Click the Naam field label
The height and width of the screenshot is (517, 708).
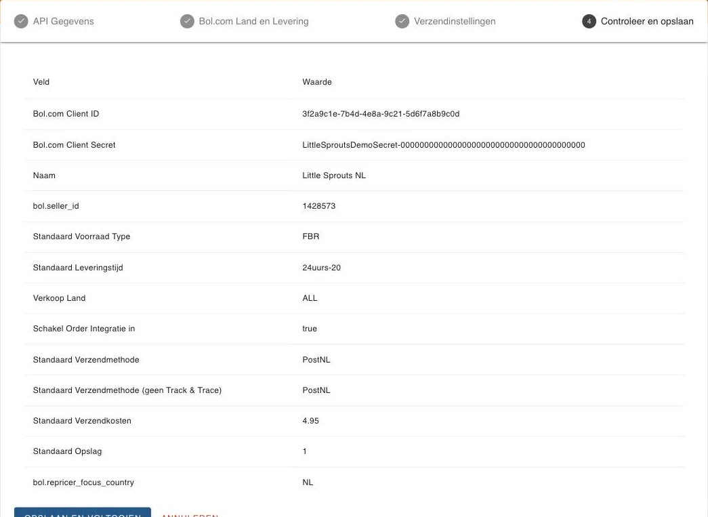[44, 175]
